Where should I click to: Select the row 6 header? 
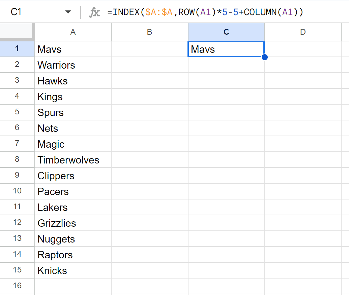[x=17, y=128]
